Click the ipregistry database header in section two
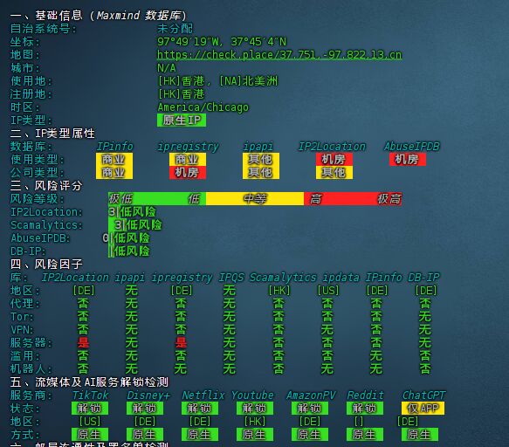Image resolution: width=509 pixels, height=447 pixels. (x=188, y=147)
